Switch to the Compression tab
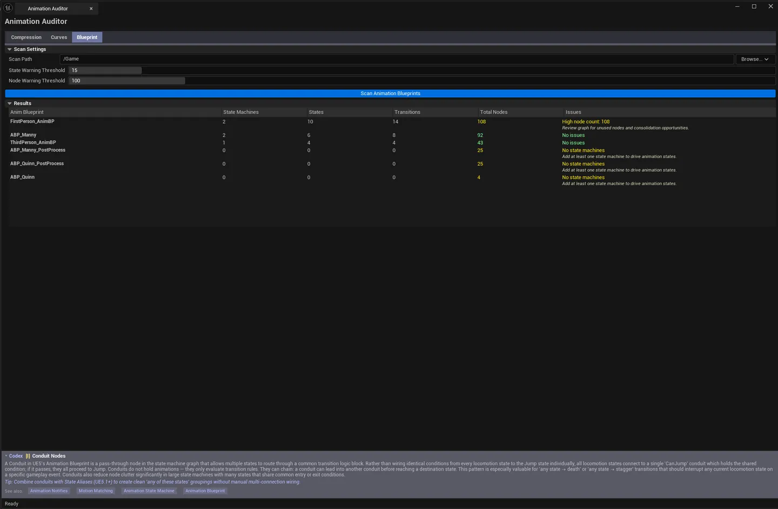 pos(26,37)
